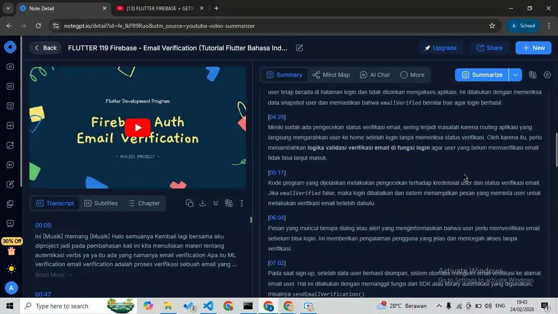Download the transcript with the download icon
This screenshot has width=558, height=314.
(x=202, y=203)
